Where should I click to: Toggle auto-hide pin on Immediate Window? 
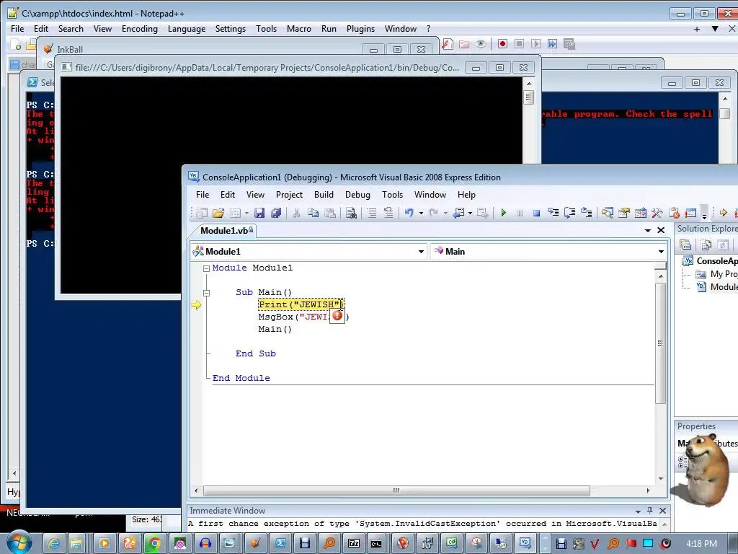[650, 511]
